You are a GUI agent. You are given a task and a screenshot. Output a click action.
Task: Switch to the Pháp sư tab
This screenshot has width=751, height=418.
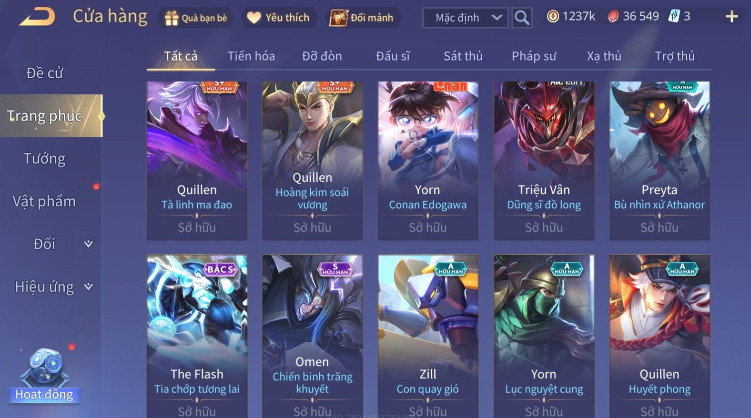click(534, 56)
